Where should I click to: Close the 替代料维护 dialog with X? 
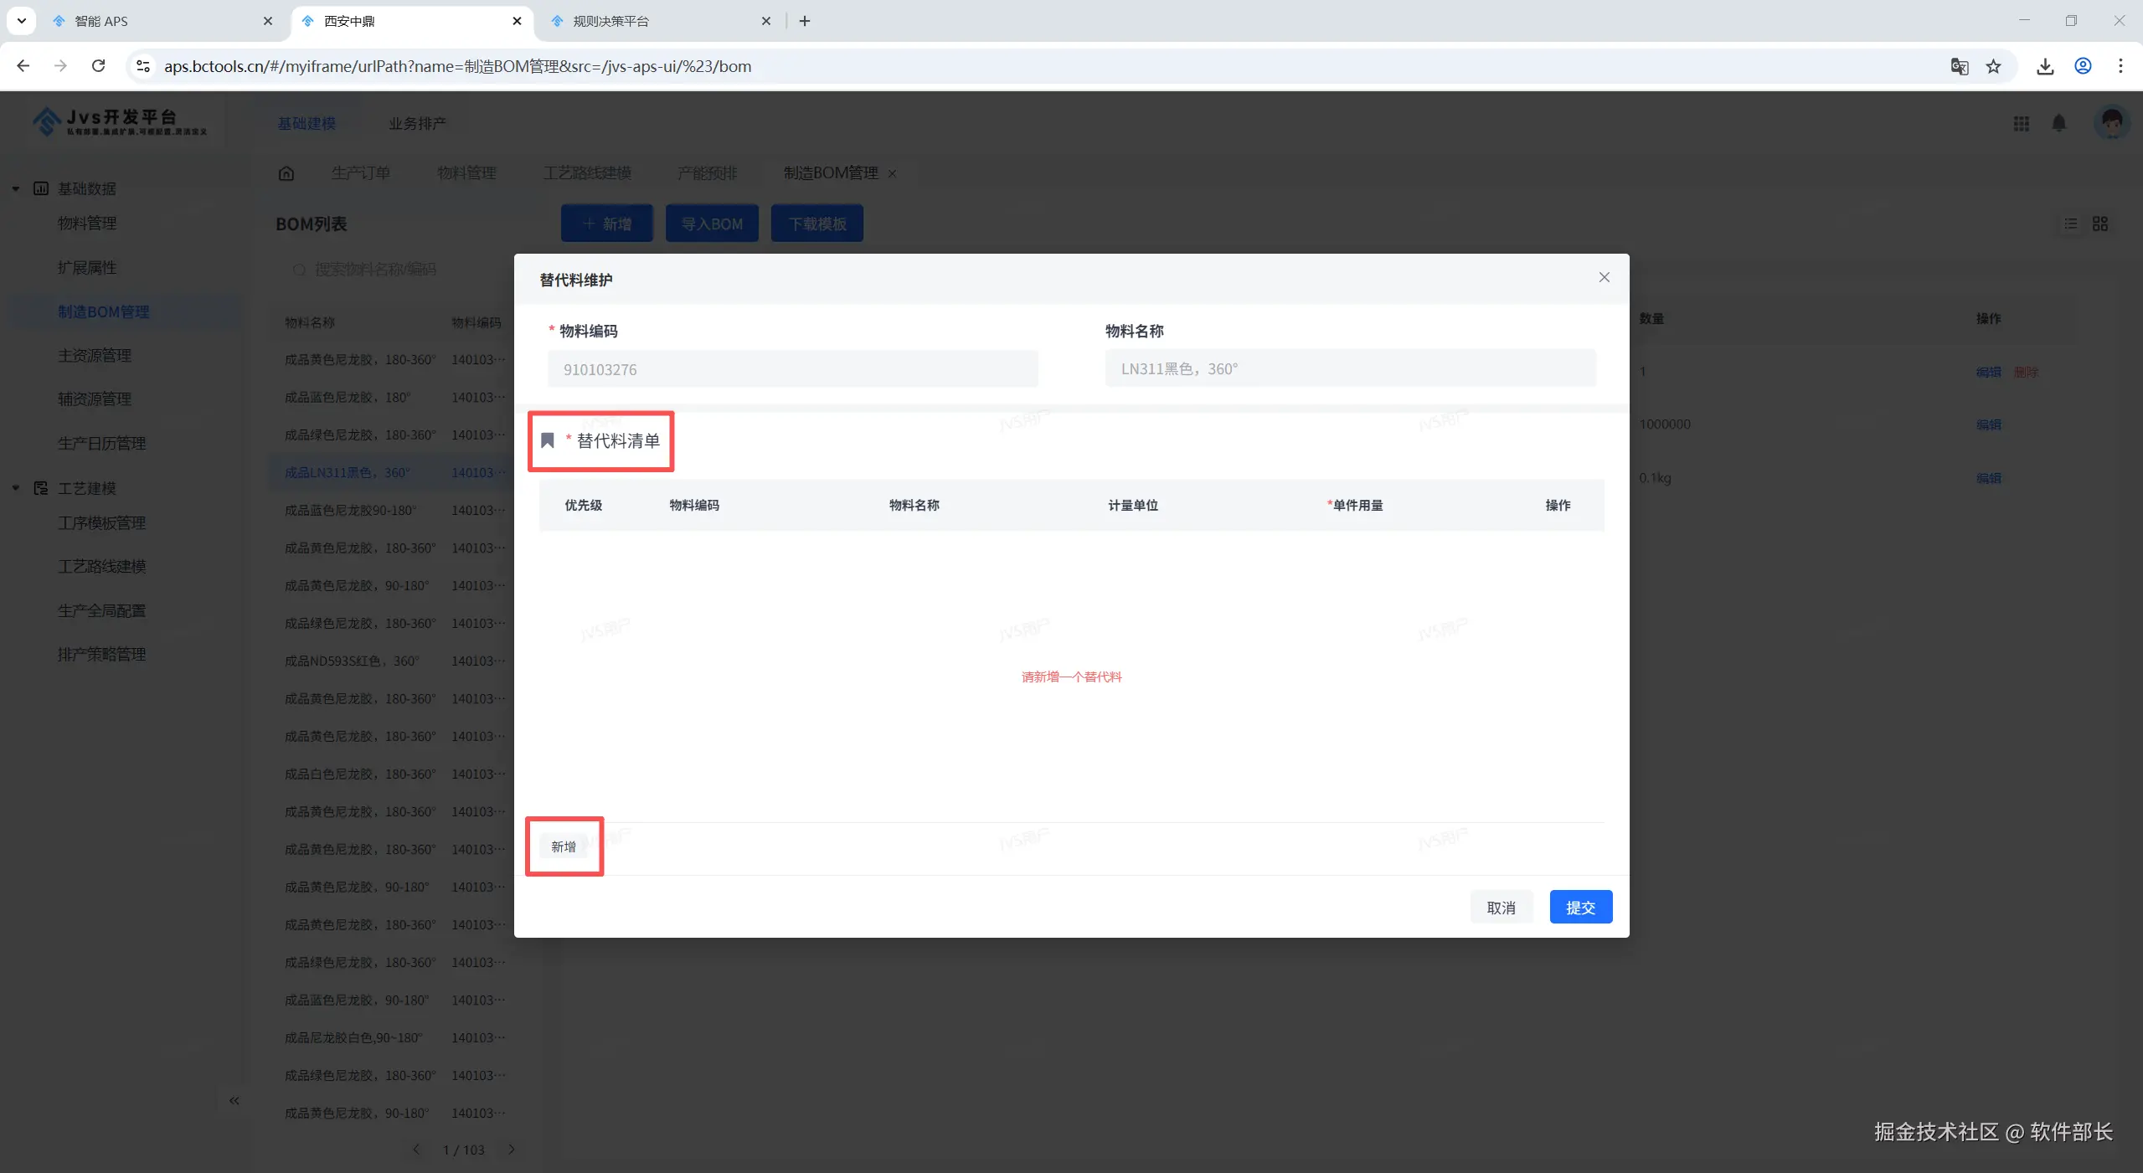(1604, 277)
